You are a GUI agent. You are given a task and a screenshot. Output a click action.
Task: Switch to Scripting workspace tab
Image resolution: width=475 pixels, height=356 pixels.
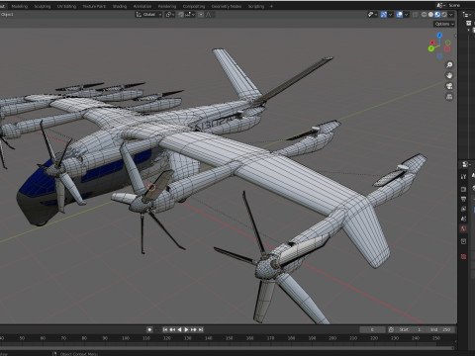(256, 6)
